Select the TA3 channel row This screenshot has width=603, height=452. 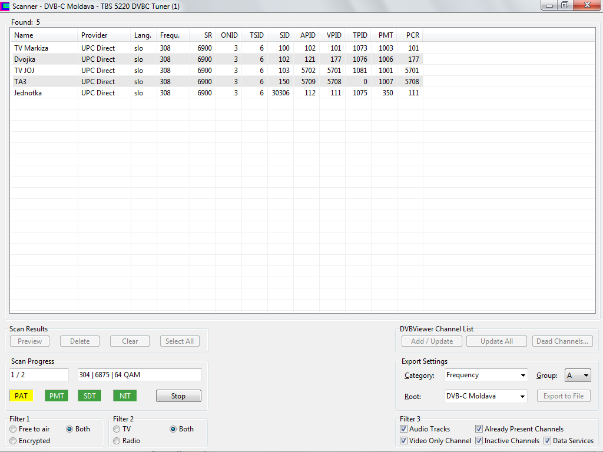coord(217,81)
